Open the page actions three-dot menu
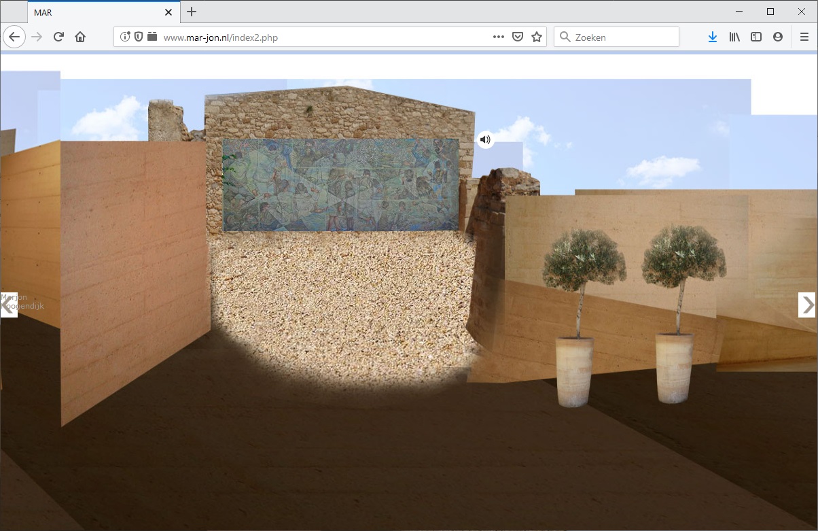 pos(499,37)
